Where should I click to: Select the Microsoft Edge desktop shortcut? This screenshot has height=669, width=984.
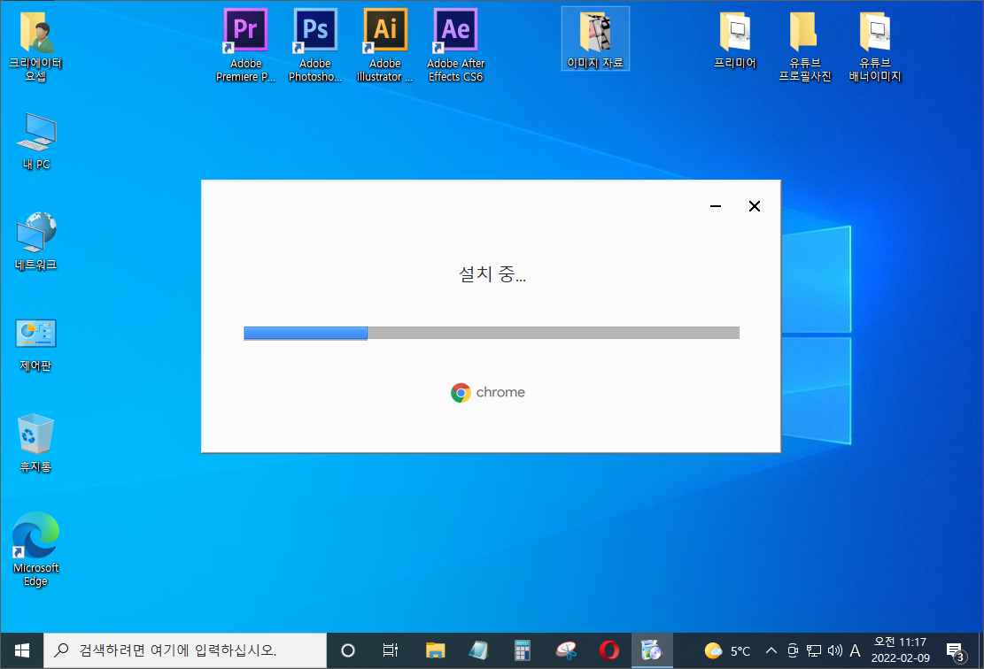(x=35, y=550)
